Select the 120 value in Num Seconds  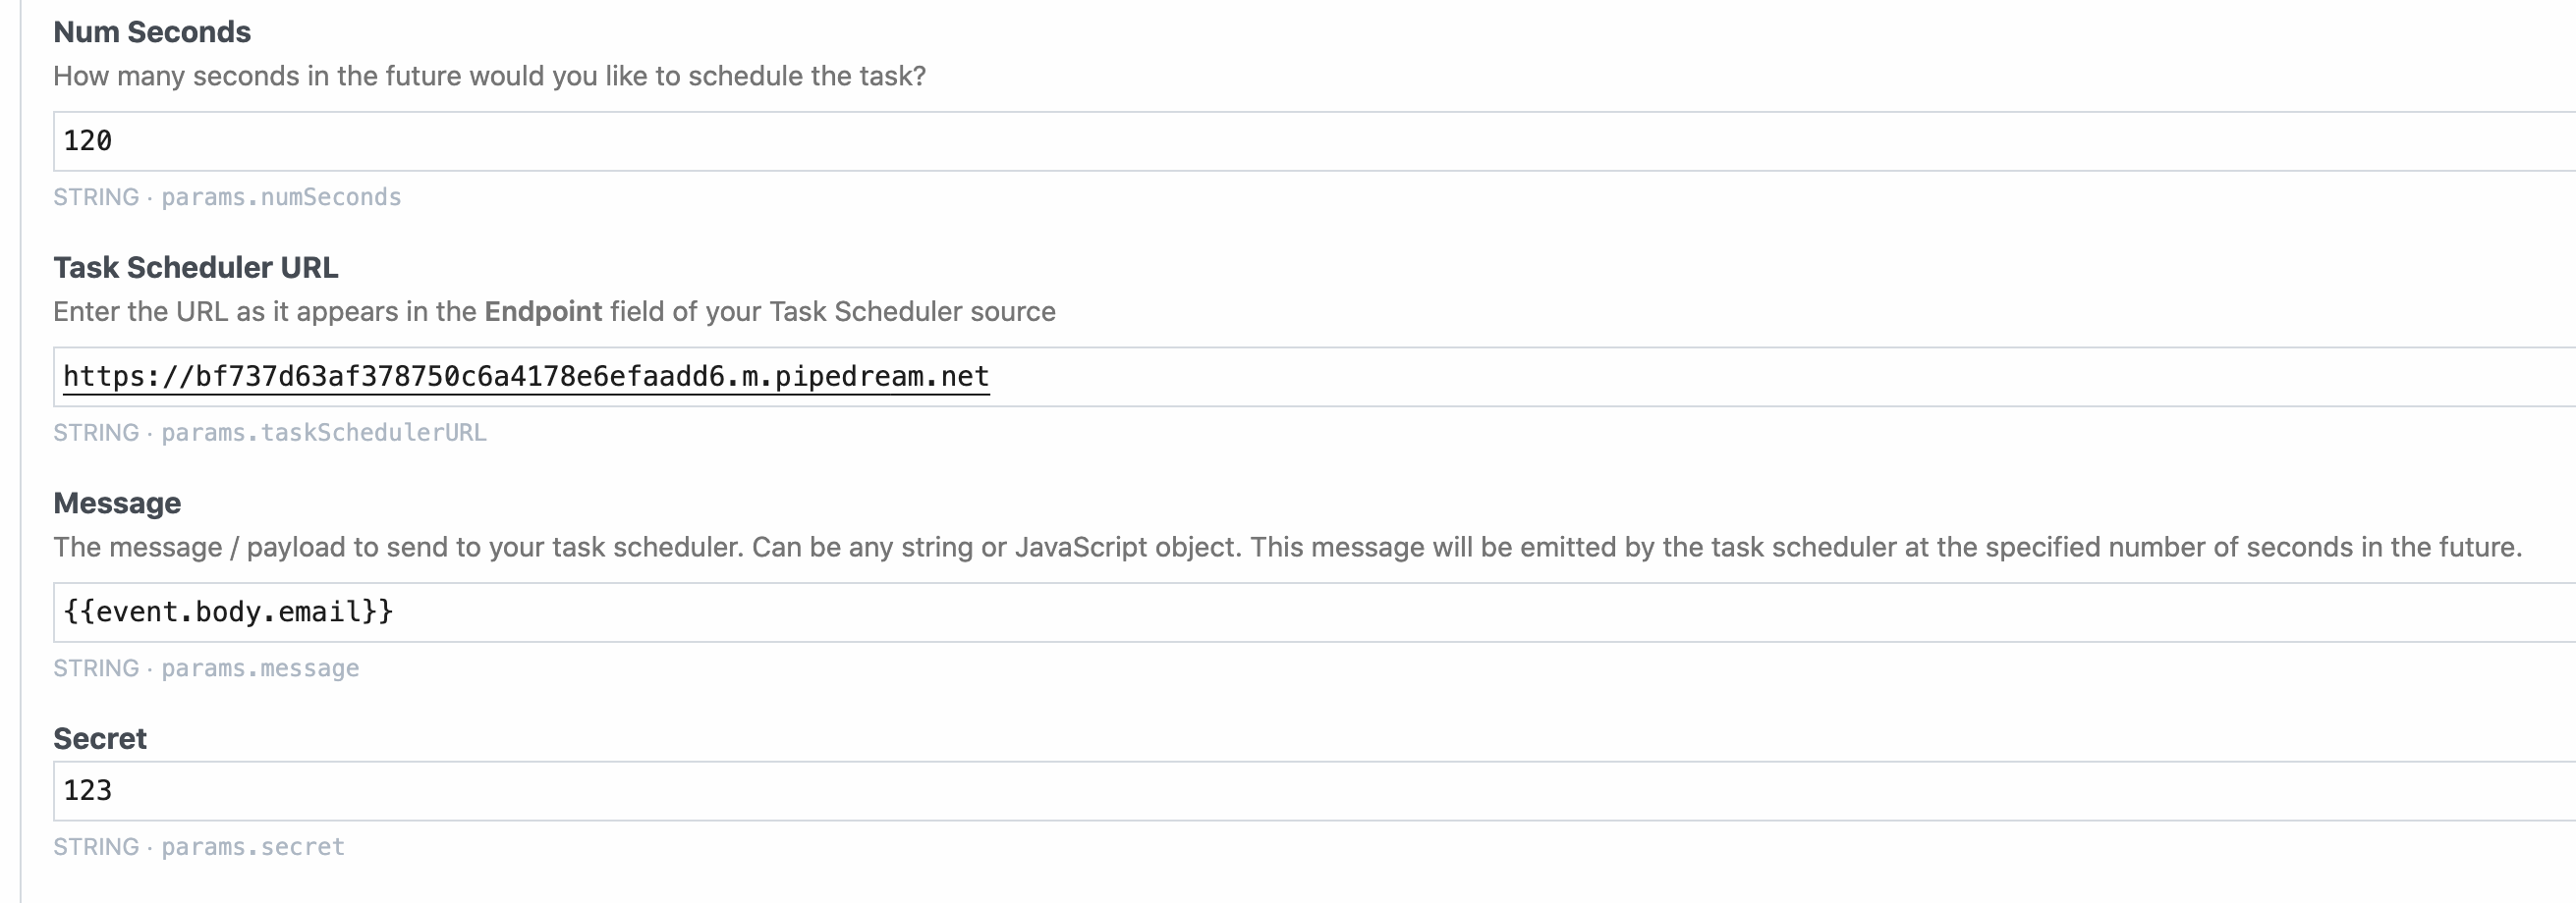(86, 140)
